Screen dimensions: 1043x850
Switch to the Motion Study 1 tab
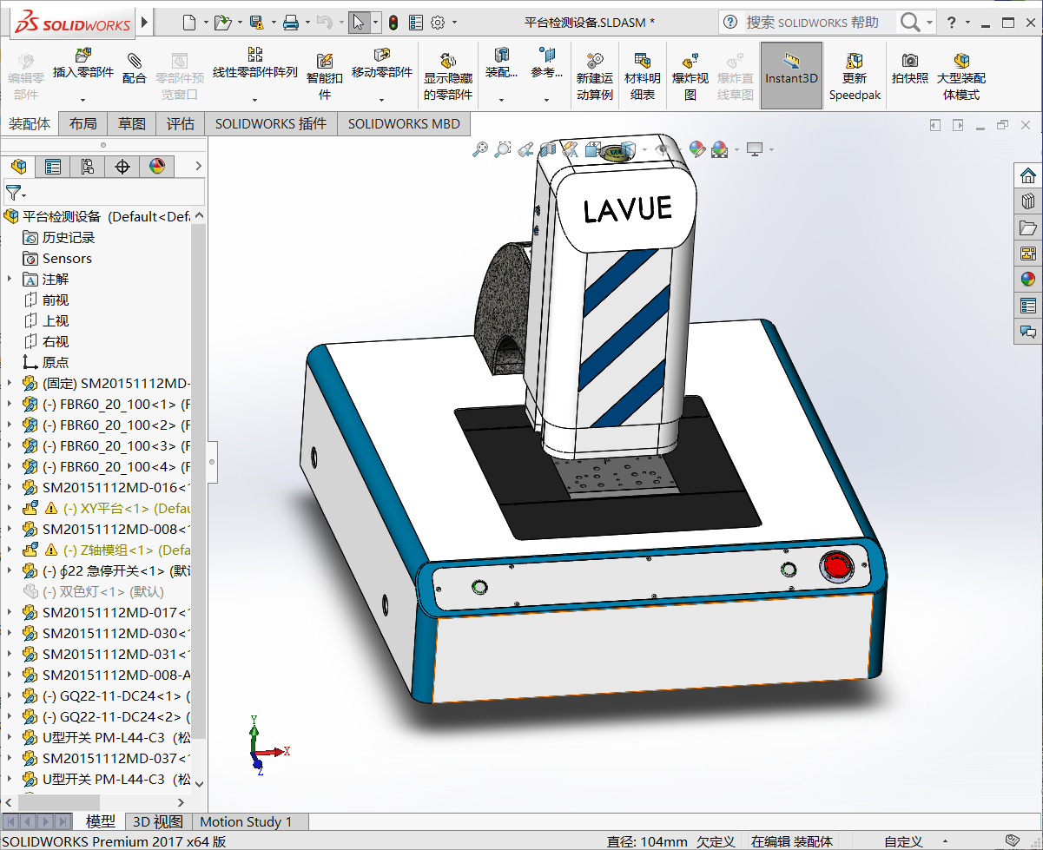[247, 821]
